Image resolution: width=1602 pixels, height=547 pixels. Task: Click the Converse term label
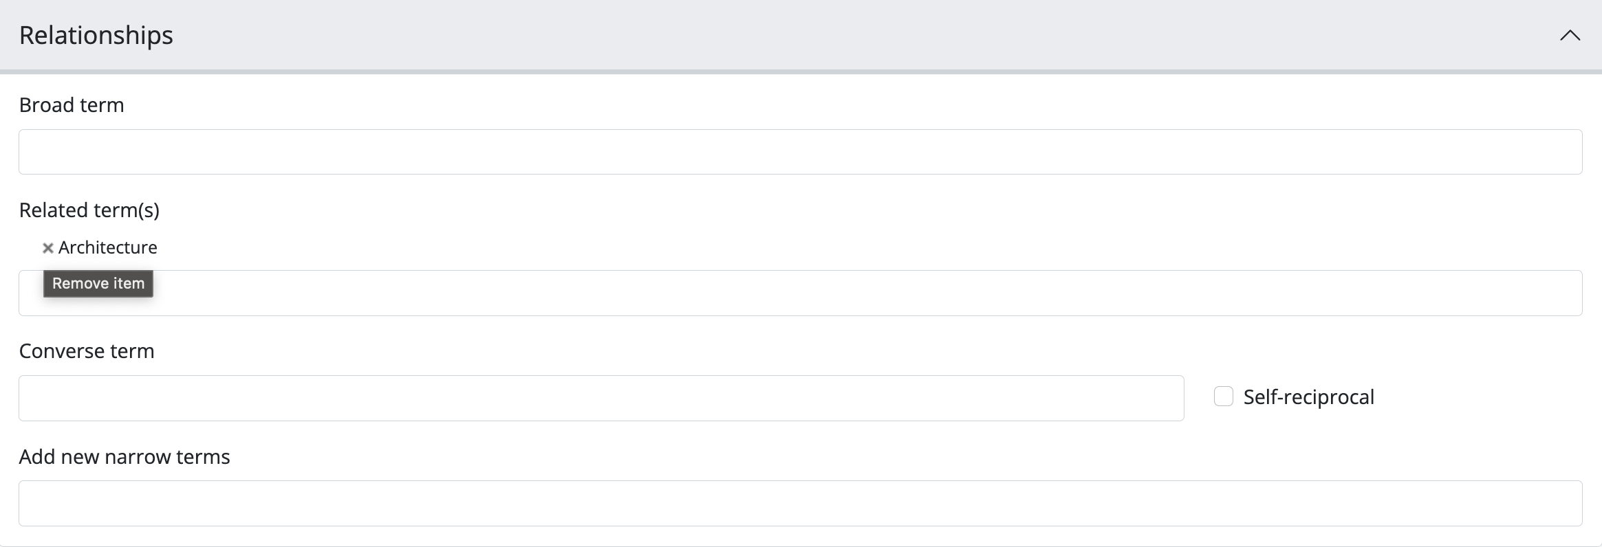coord(87,351)
